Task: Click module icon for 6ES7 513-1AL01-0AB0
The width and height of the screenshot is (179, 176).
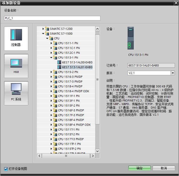Action: pyautogui.click(x=59, y=67)
